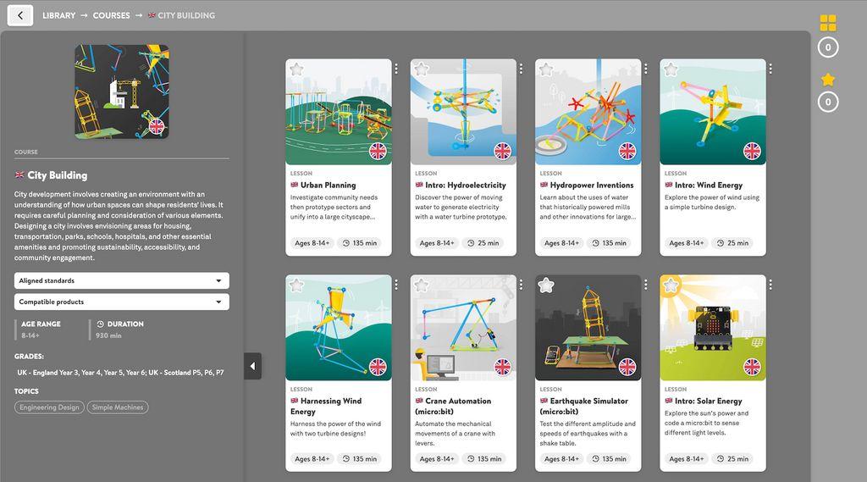Screen dimensions: 867x482
Task: Click the Ages 8-14+ tag on Crane Automation
Action: pos(437,459)
